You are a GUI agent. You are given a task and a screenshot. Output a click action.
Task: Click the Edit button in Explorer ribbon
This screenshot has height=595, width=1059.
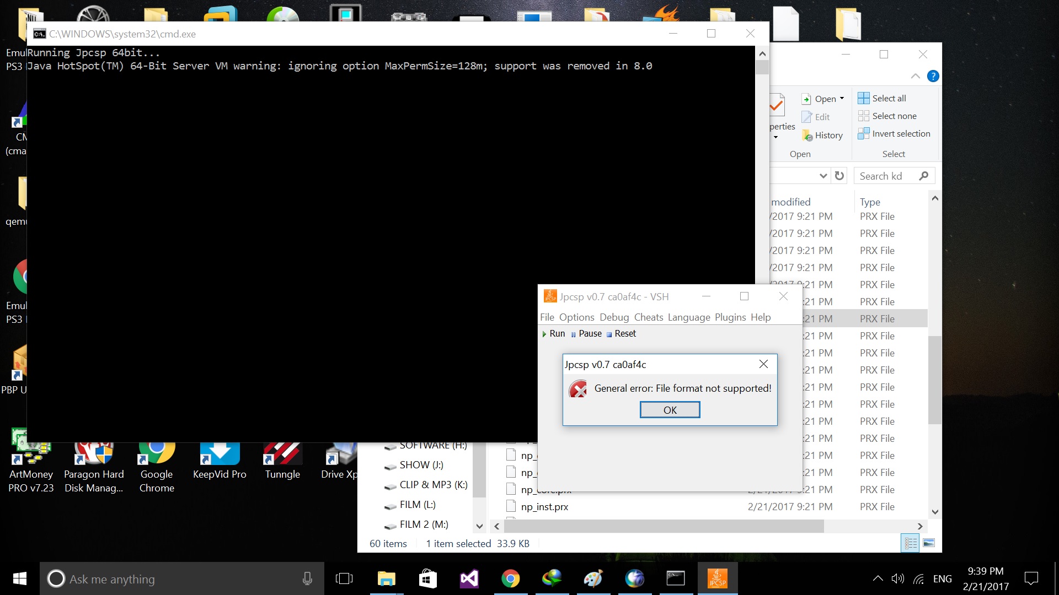tap(815, 117)
